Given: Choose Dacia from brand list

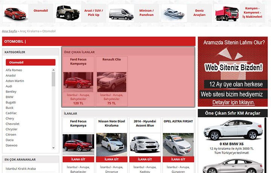Looking at the screenshot, I should 9,140.
